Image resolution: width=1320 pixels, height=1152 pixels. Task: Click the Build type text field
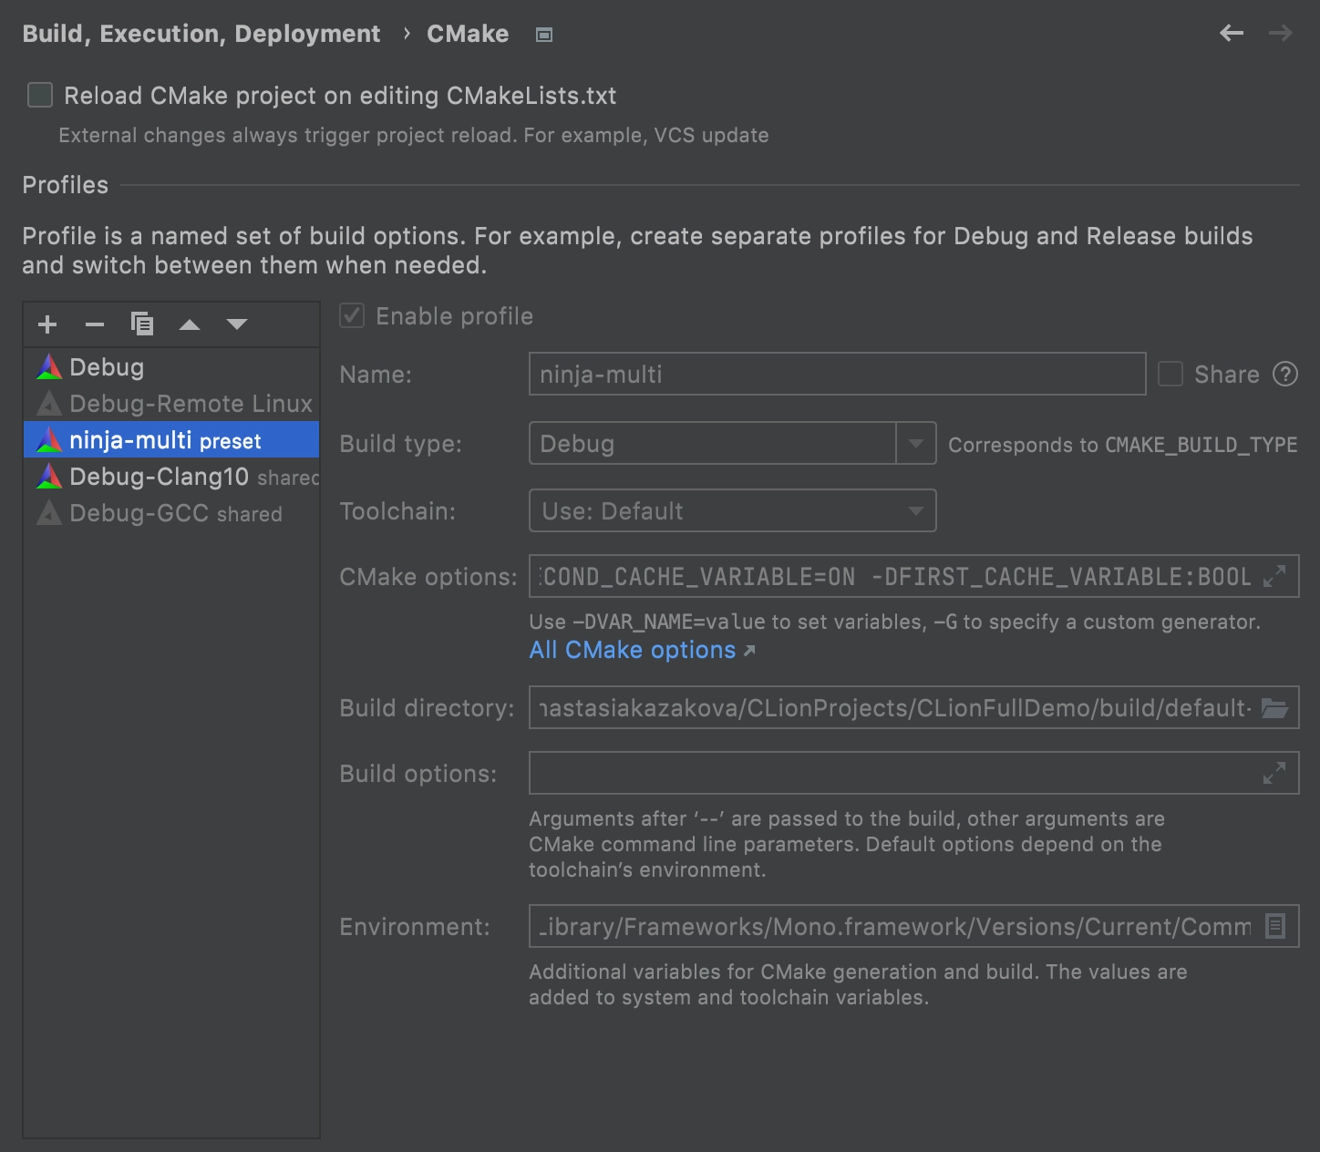tap(713, 443)
